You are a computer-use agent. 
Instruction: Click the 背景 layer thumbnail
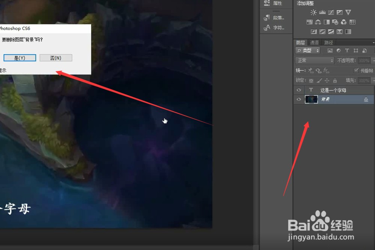311,99
